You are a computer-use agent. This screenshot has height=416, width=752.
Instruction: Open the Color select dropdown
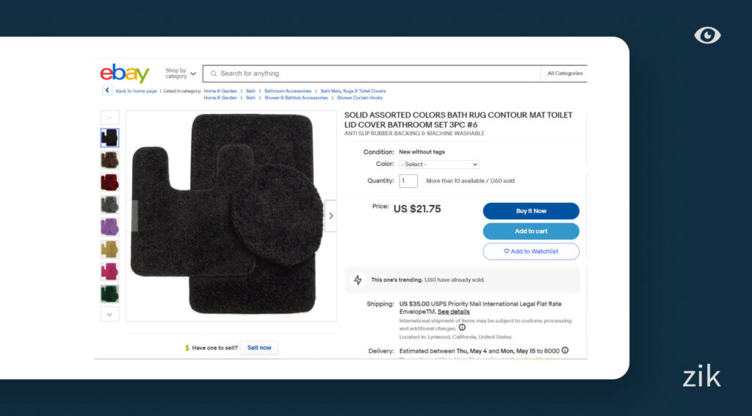439,164
